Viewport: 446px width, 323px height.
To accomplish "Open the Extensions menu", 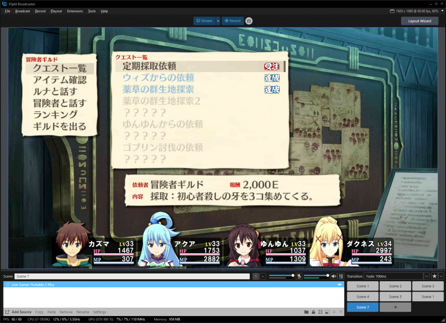I will click(x=75, y=11).
